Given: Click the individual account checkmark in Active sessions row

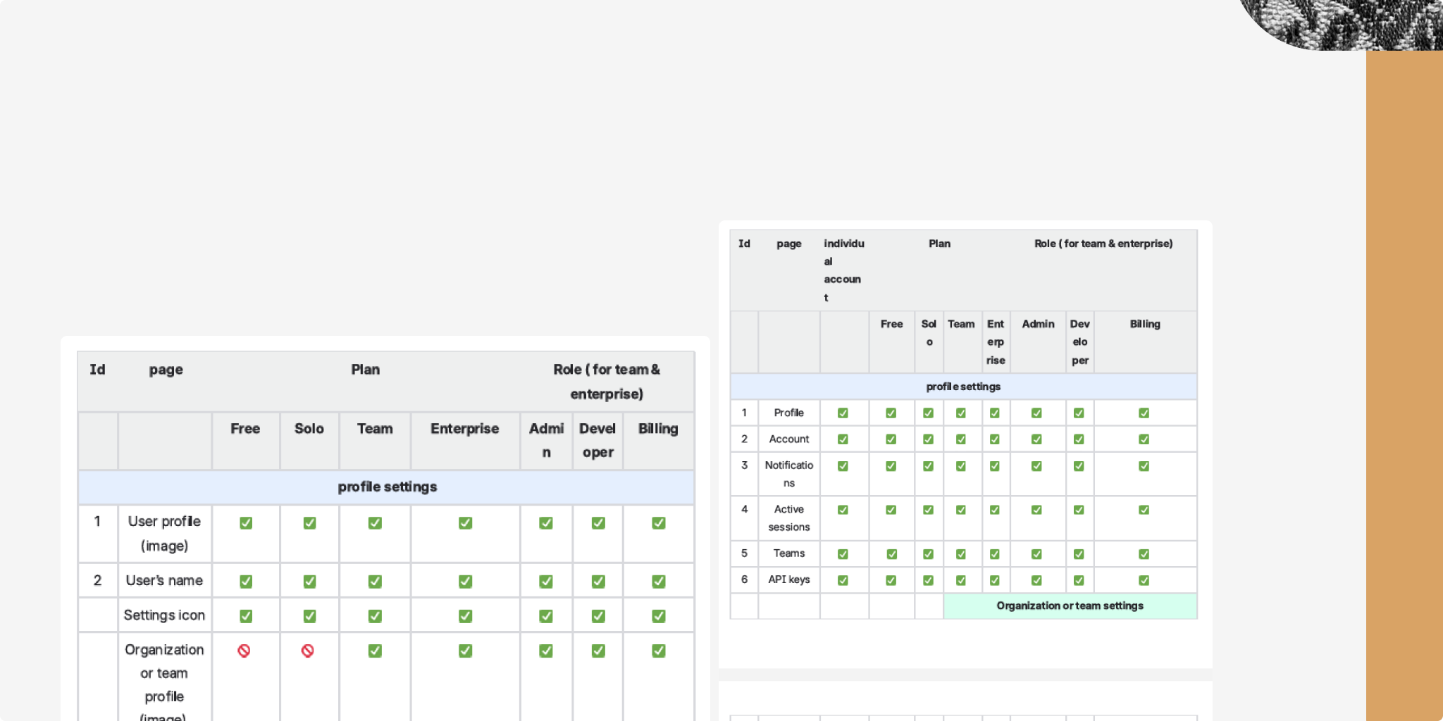Looking at the screenshot, I should [843, 510].
